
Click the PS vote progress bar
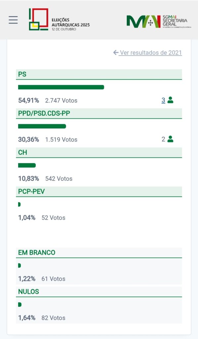(x=61, y=87)
